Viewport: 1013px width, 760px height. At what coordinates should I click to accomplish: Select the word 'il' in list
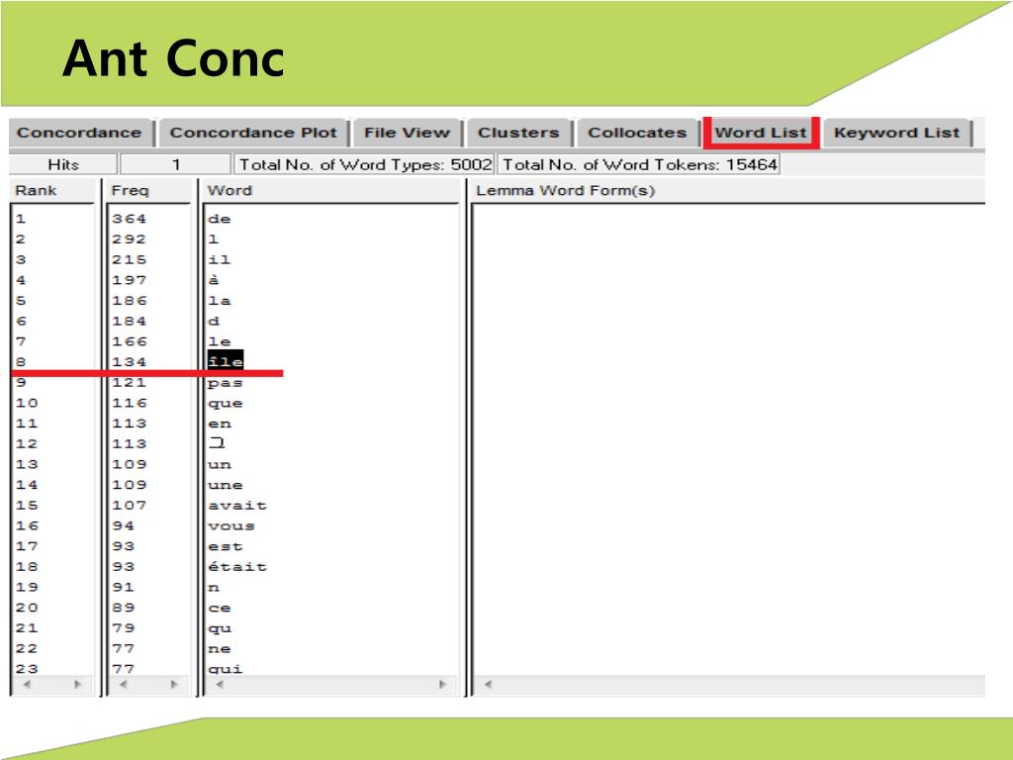point(220,260)
